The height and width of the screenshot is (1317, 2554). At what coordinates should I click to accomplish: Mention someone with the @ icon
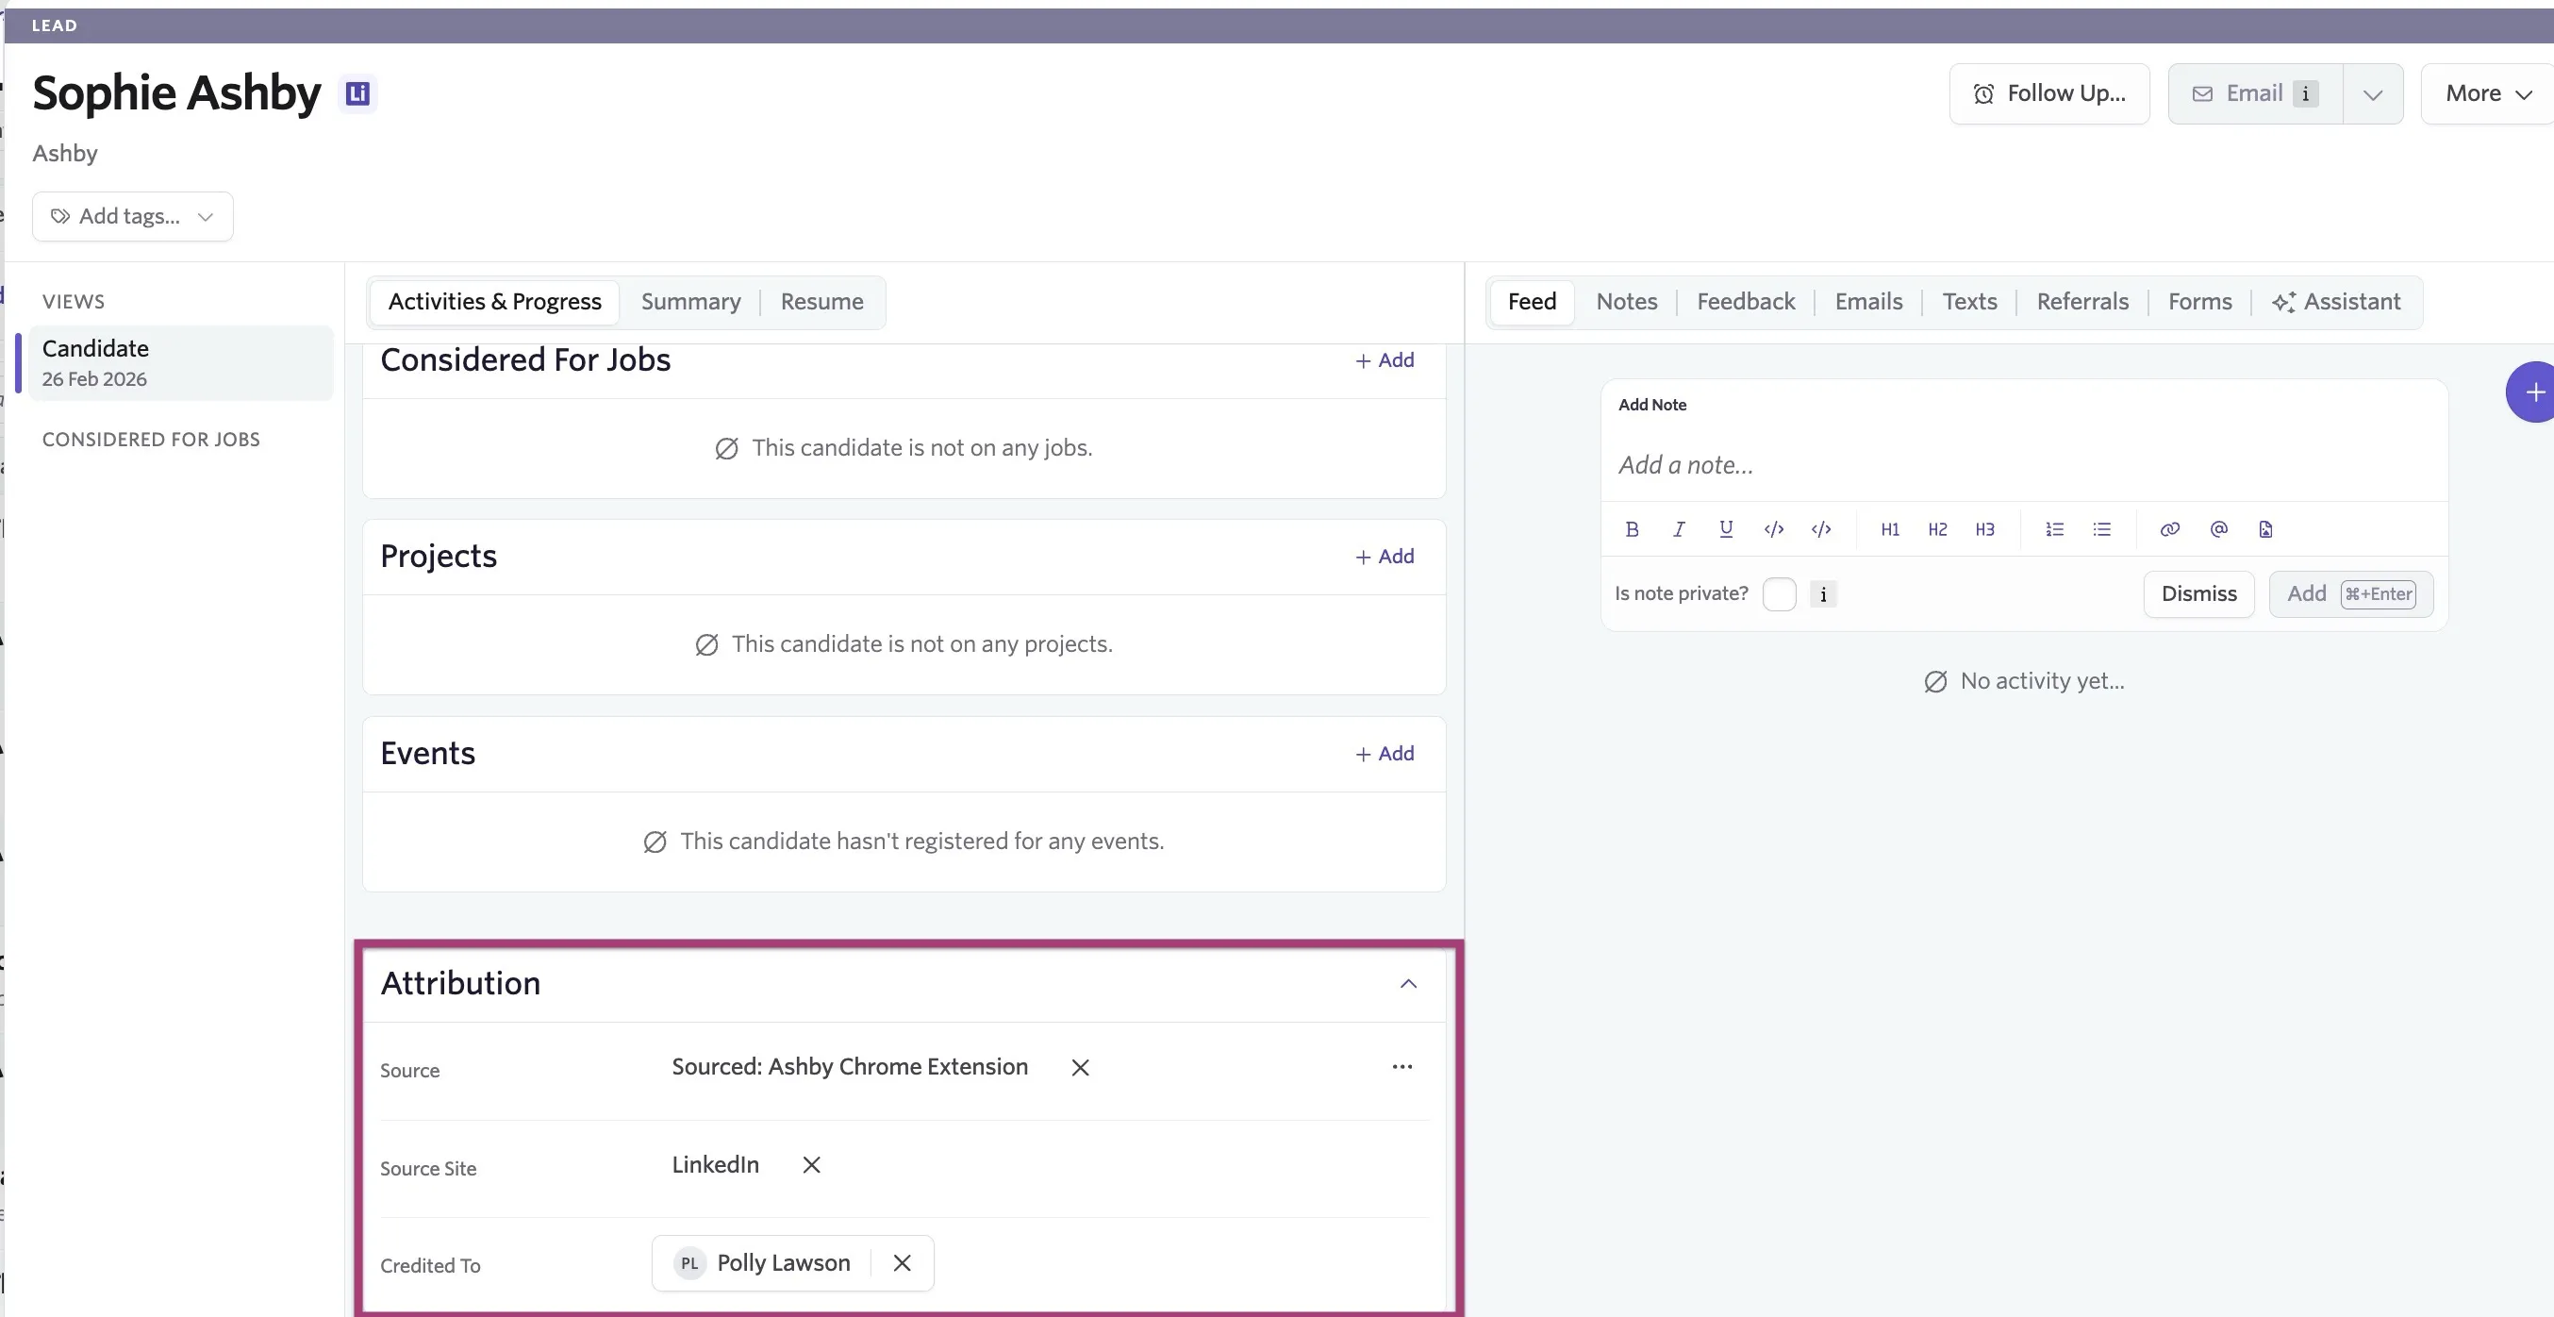pyautogui.click(x=2219, y=528)
